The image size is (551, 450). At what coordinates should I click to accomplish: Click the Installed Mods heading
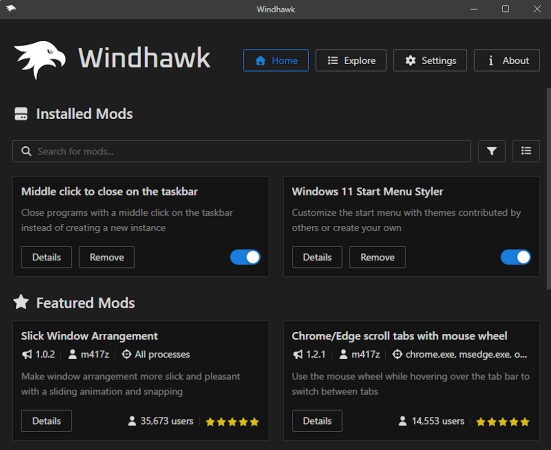(85, 114)
